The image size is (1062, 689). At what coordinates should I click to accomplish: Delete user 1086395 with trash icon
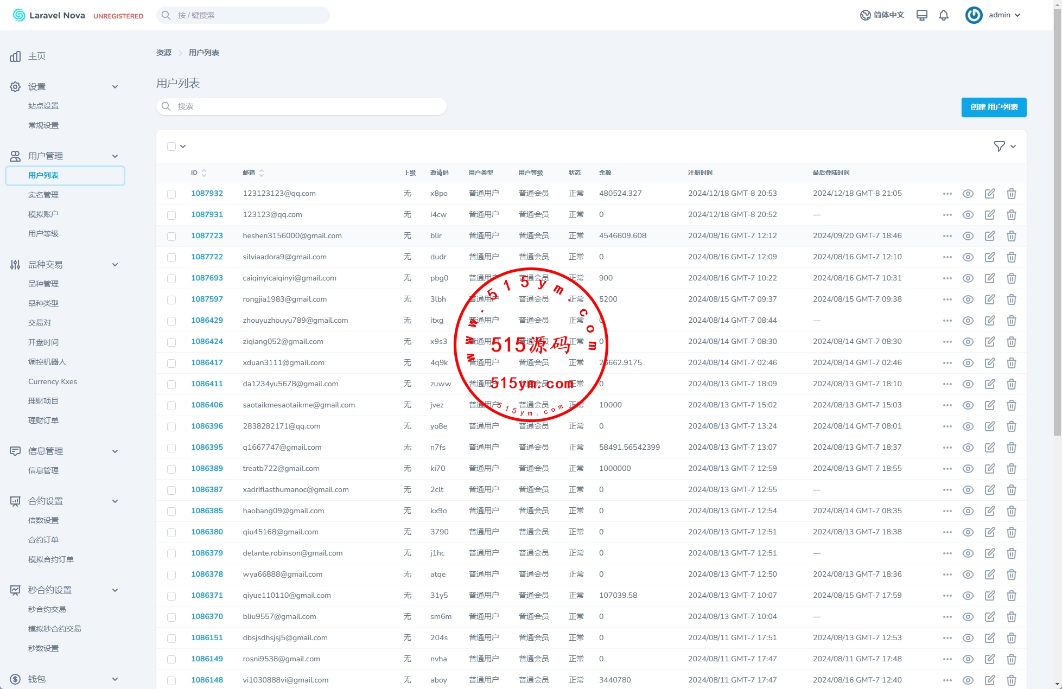1011,448
